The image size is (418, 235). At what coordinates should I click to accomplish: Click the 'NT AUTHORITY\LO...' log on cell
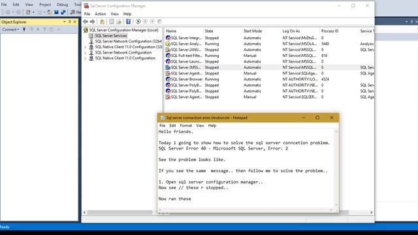pos(300,79)
